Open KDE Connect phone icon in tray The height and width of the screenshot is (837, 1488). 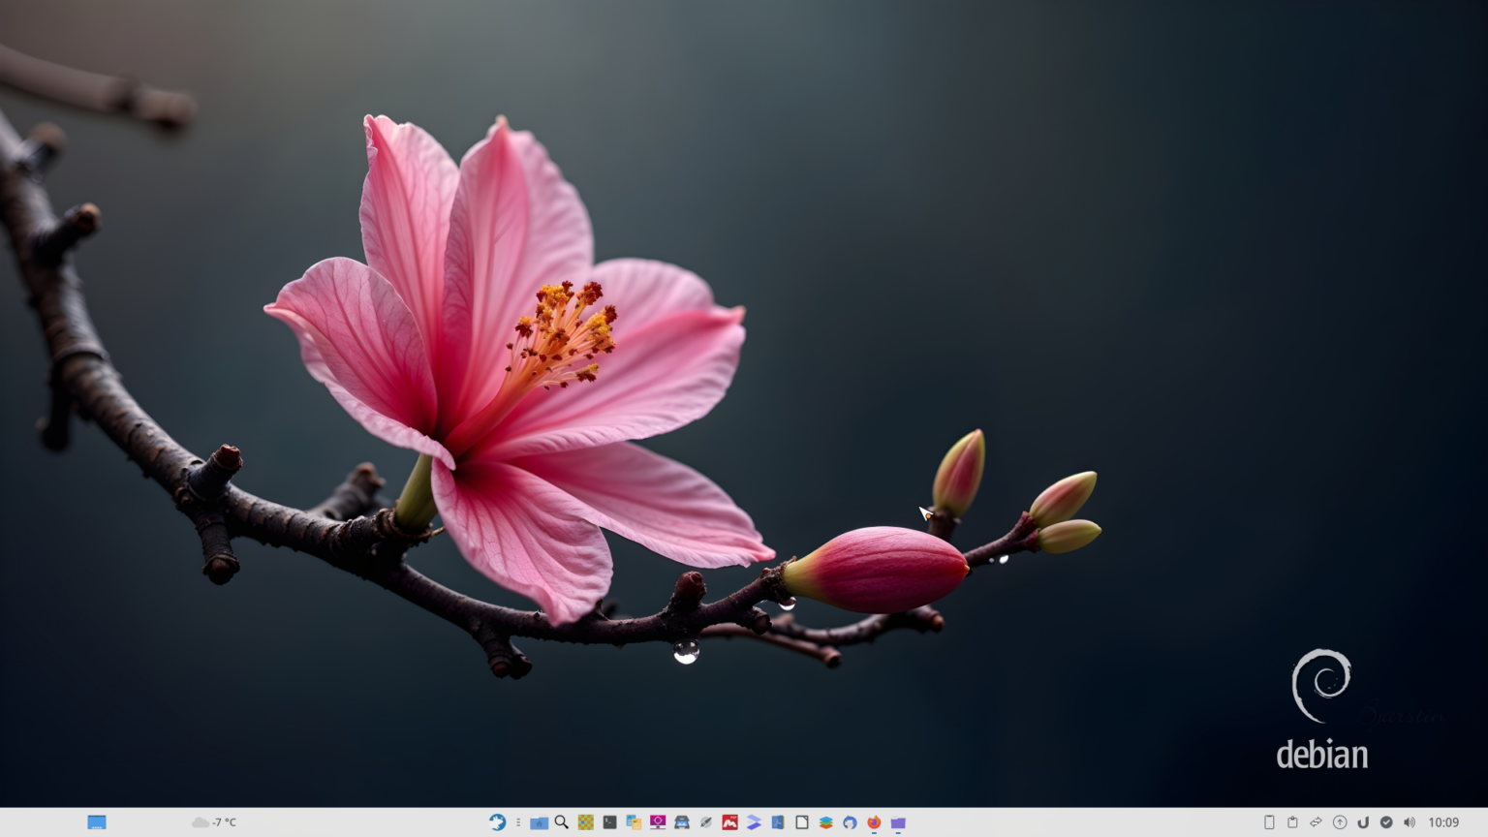click(x=1269, y=821)
